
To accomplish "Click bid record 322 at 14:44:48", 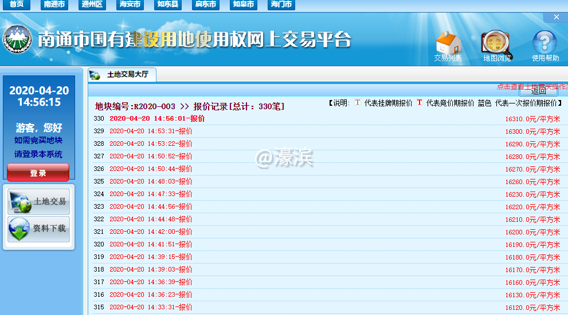I will [151, 220].
